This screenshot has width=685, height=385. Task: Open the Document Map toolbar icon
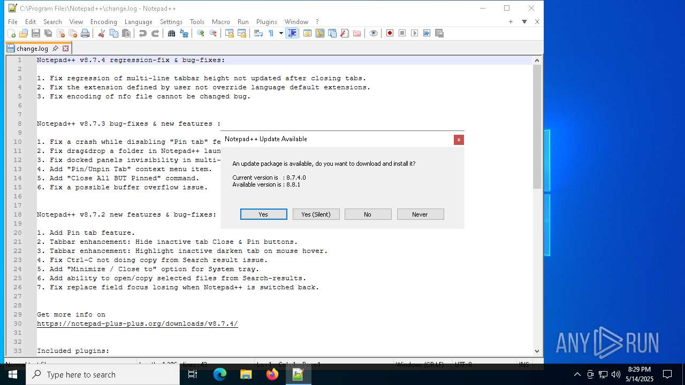pyautogui.click(x=320, y=33)
